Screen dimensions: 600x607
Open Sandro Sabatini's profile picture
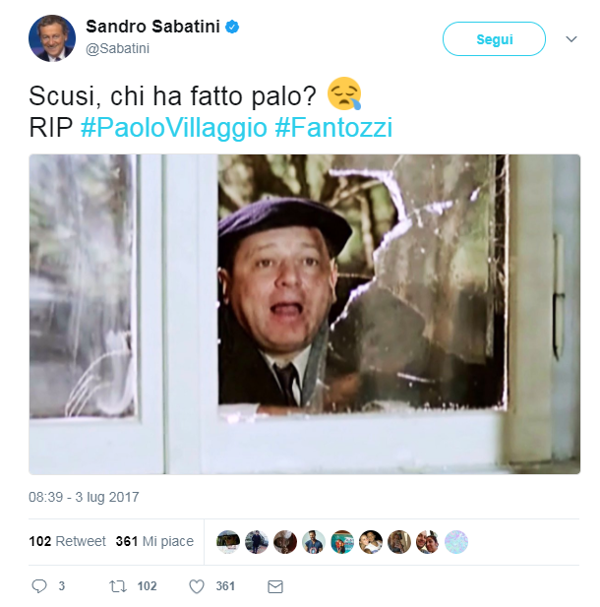[x=52, y=38]
